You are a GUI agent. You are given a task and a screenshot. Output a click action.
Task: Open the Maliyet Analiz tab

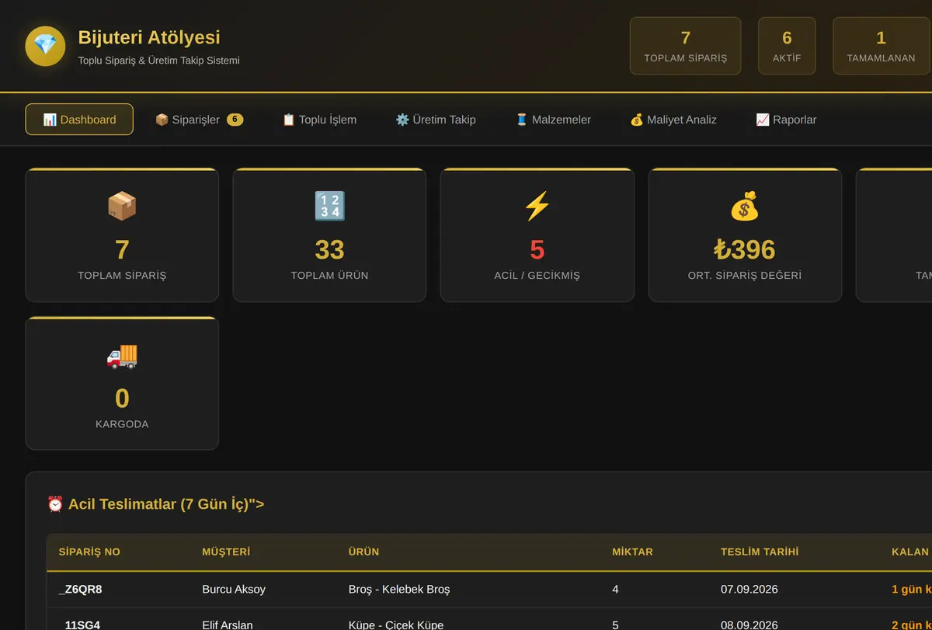pos(673,120)
